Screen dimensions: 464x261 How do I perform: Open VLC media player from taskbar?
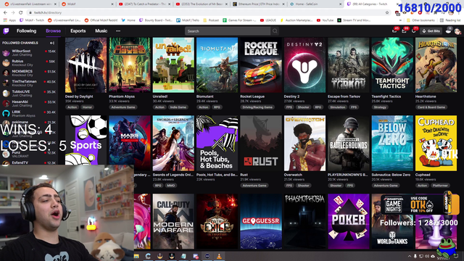219,256
